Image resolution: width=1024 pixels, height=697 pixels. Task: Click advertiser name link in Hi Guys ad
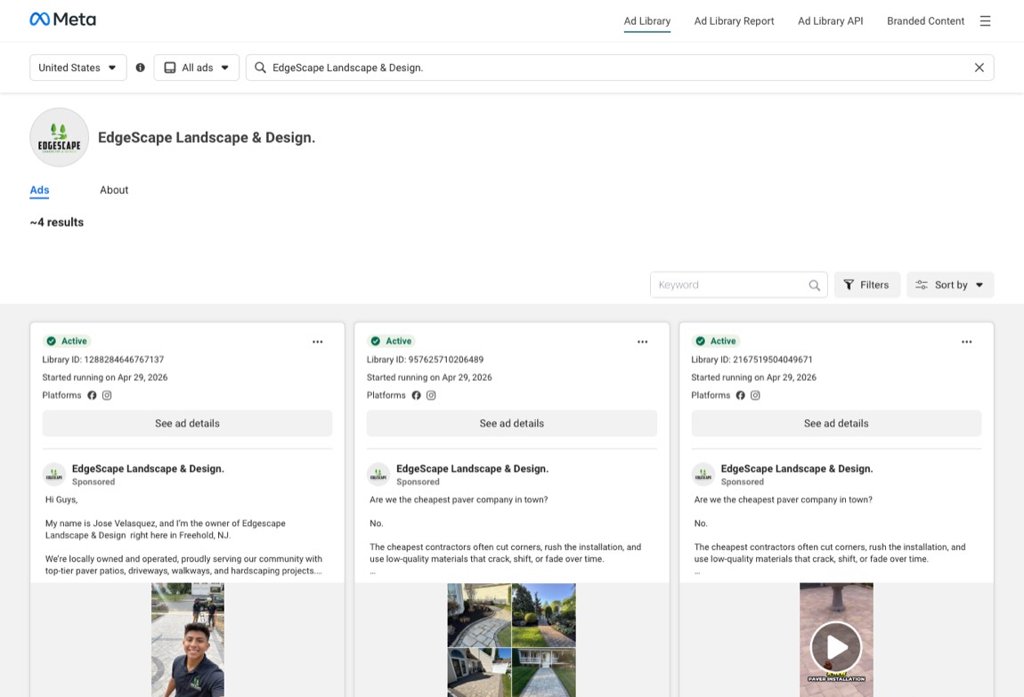(148, 468)
